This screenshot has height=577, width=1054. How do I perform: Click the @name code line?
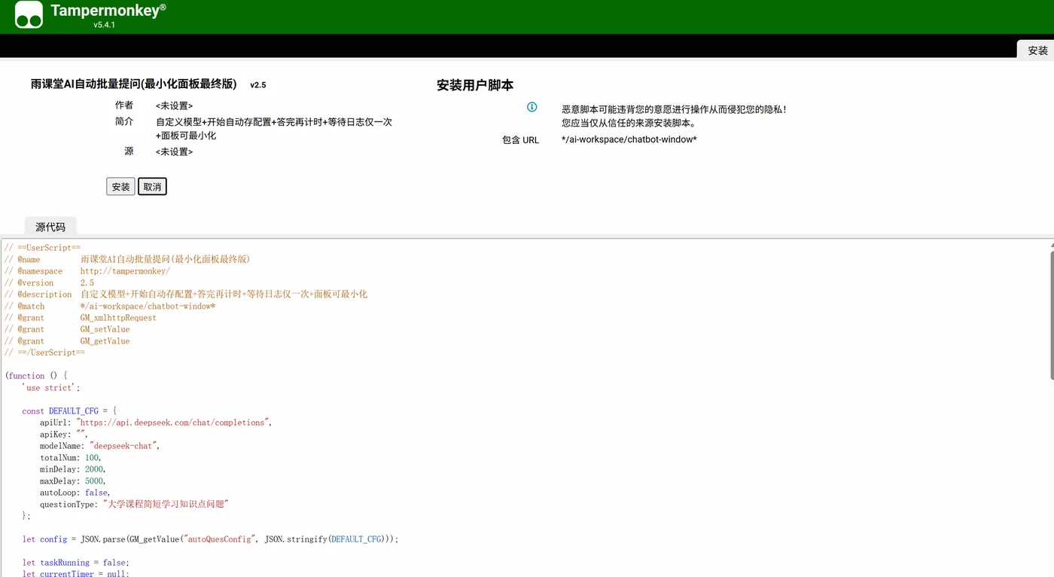(x=126, y=259)
